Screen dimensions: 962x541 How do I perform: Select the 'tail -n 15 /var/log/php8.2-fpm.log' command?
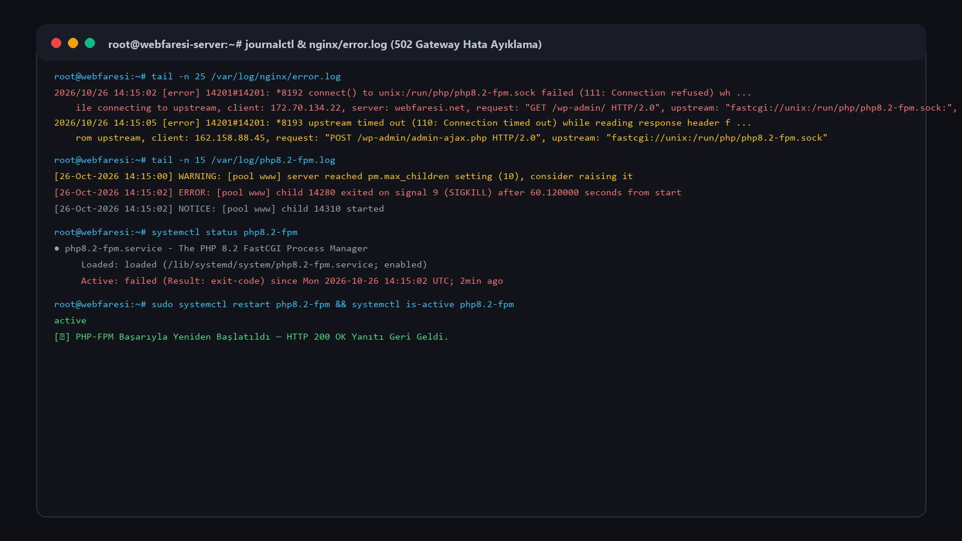(x=244, y=160)
